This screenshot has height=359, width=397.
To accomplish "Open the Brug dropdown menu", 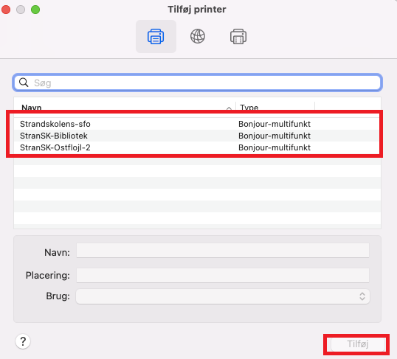I will click(223, 296).
